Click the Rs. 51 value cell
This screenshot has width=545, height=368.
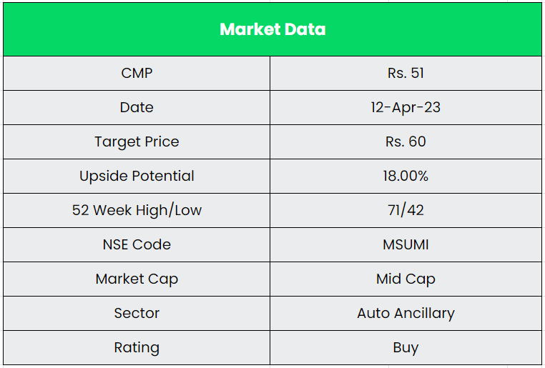point(406,73)
